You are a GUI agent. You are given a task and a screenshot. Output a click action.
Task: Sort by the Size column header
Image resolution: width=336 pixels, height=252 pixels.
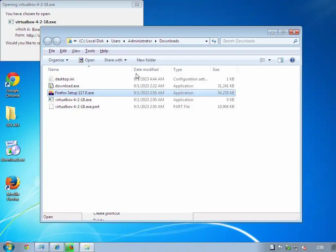223,70
